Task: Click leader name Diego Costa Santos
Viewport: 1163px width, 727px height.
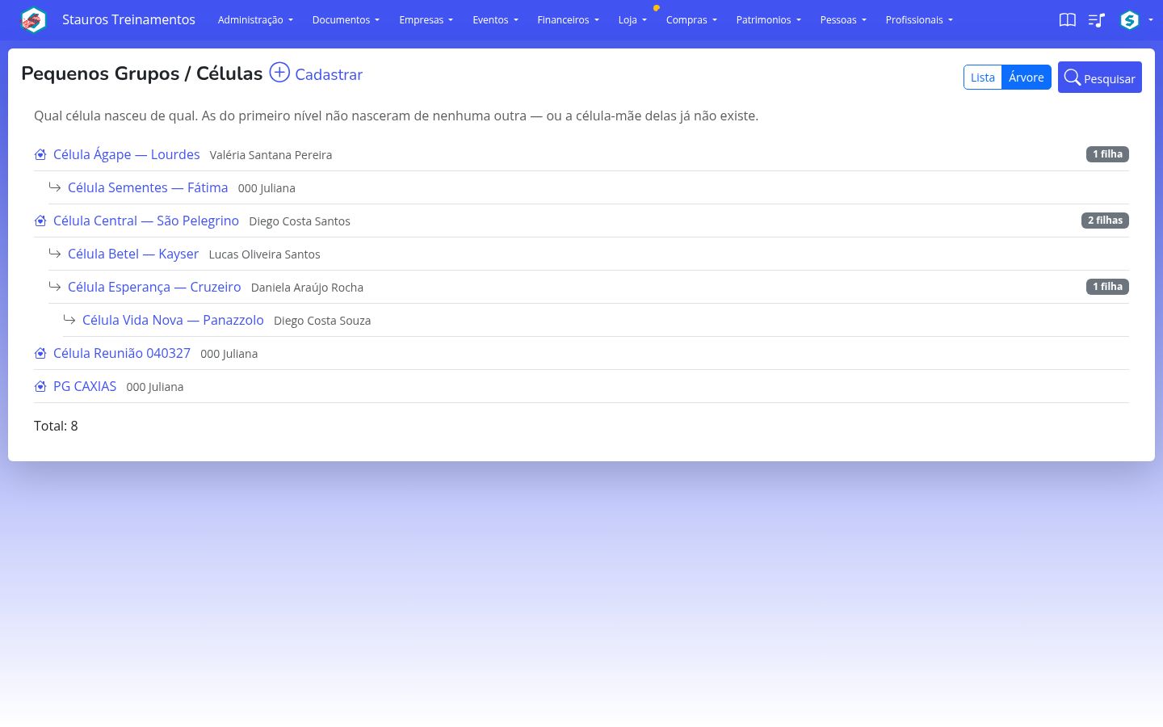Action: point(300,221)
